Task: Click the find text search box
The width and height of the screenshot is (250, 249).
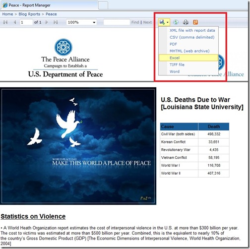Action: tap(117, 22)
